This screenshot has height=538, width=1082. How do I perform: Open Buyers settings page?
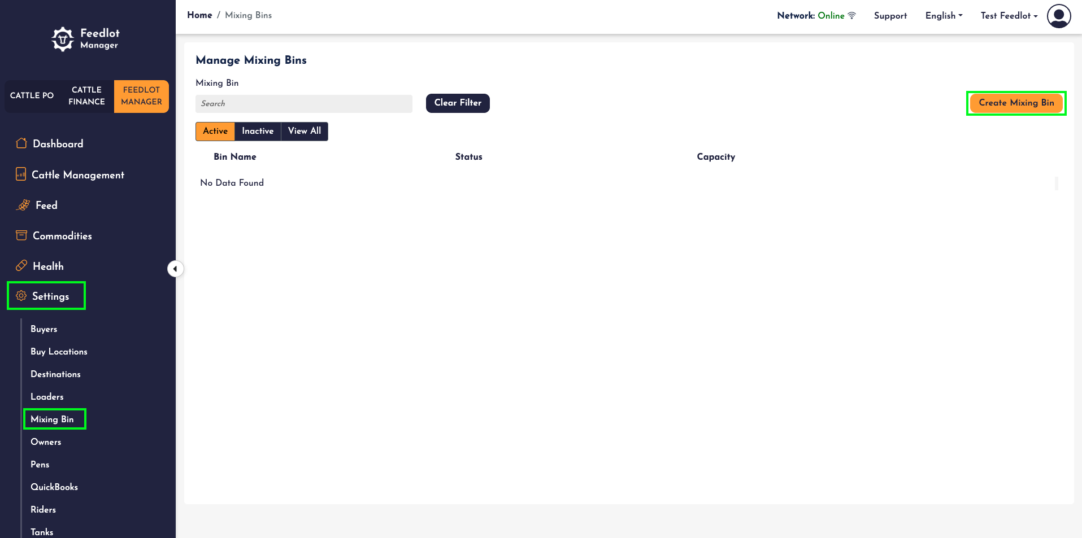[44, 329]
